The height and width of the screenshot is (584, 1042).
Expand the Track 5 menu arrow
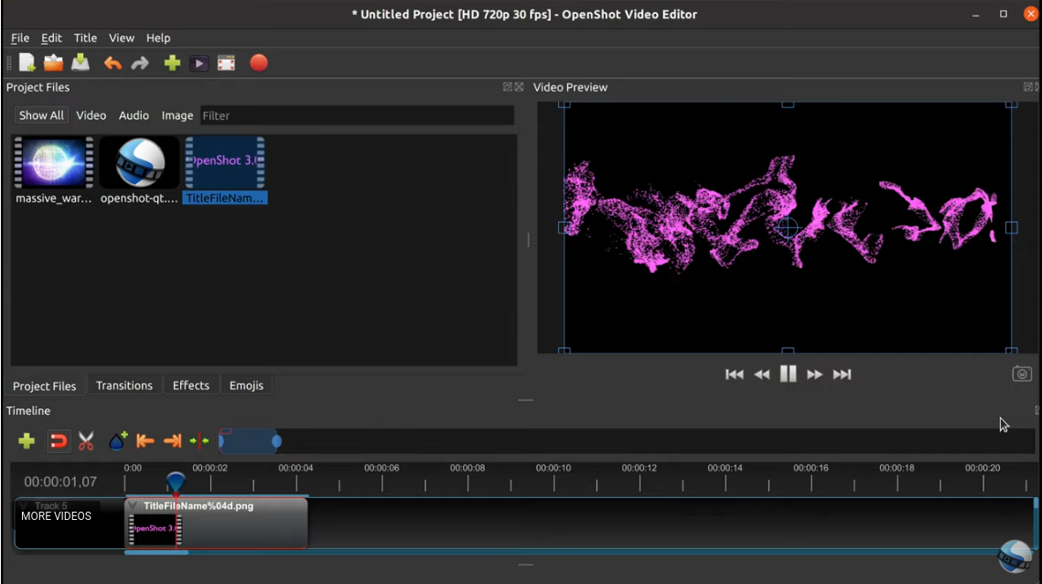(x=25, y=506)
